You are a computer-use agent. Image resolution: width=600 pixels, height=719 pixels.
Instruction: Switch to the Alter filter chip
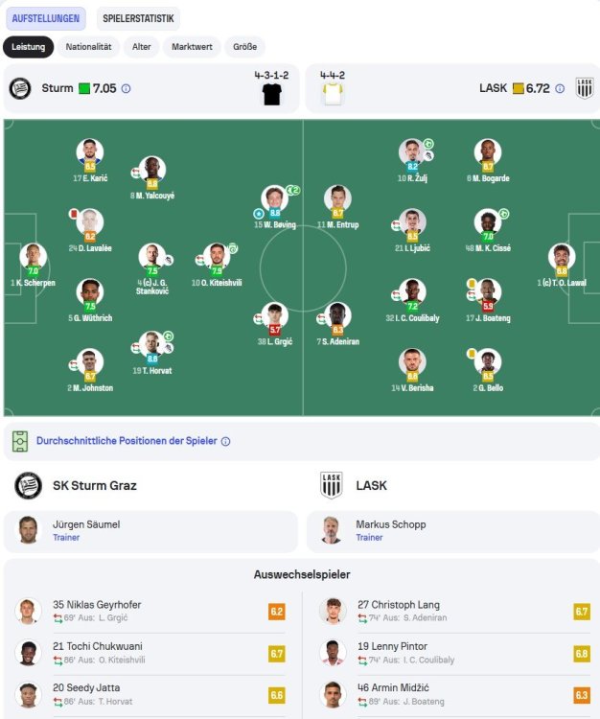[142, 47]
